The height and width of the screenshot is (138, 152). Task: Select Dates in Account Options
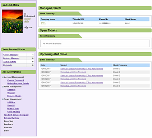7,130
